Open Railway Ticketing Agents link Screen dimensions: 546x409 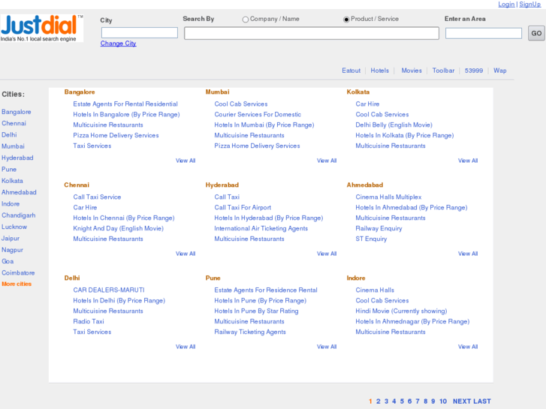point(250,332)
